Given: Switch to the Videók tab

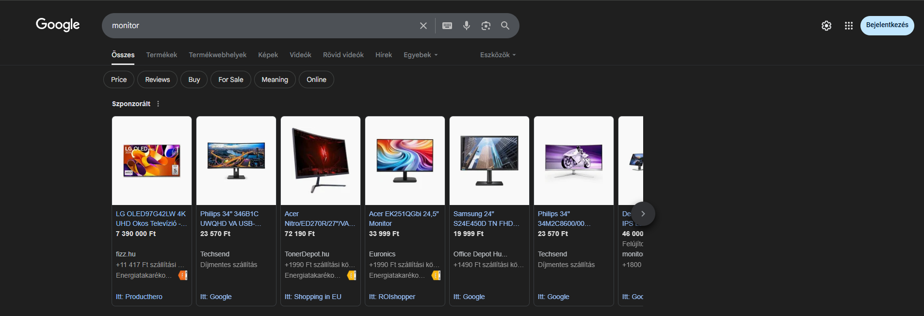Looking at the screenshot, I should coord(301,55).
